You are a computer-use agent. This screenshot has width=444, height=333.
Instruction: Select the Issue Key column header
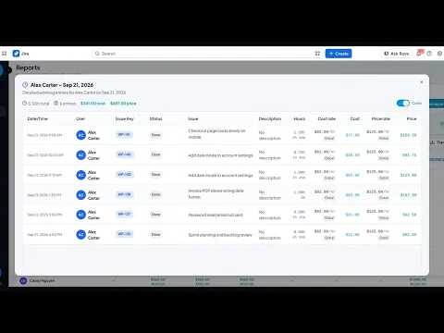pos(125,118)
